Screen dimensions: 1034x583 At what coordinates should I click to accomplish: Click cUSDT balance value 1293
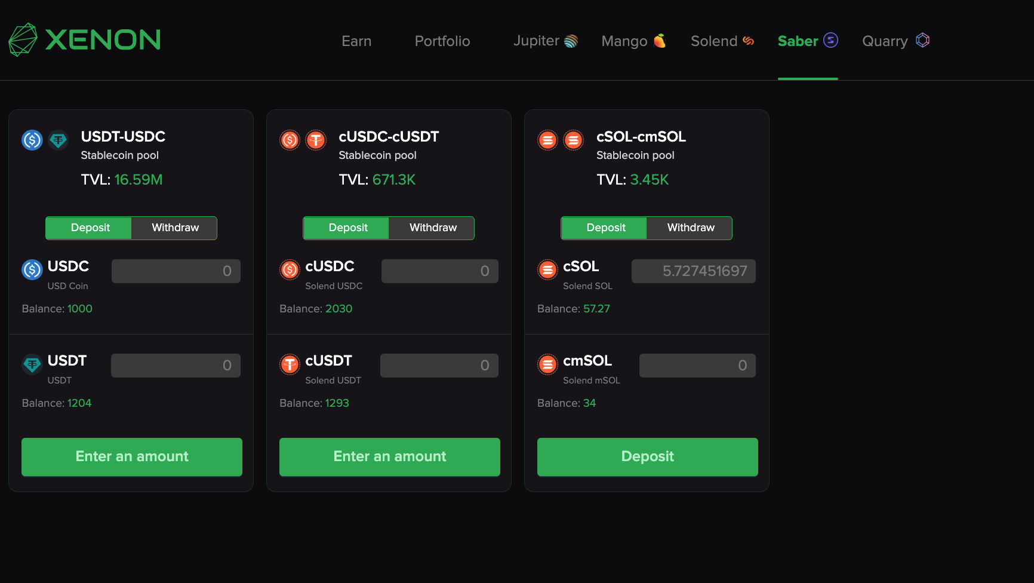click(337, 403)
